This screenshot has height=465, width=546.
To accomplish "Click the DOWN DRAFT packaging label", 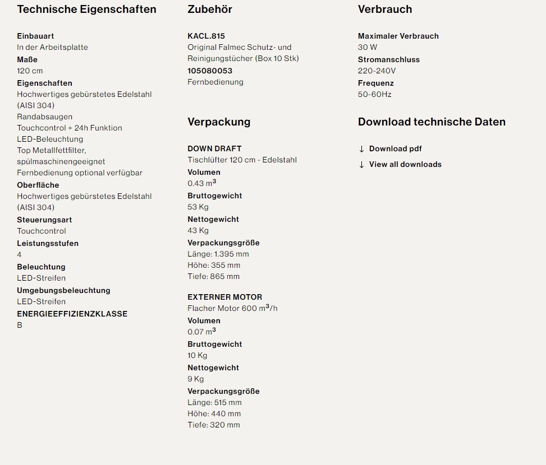I will 214,148.
